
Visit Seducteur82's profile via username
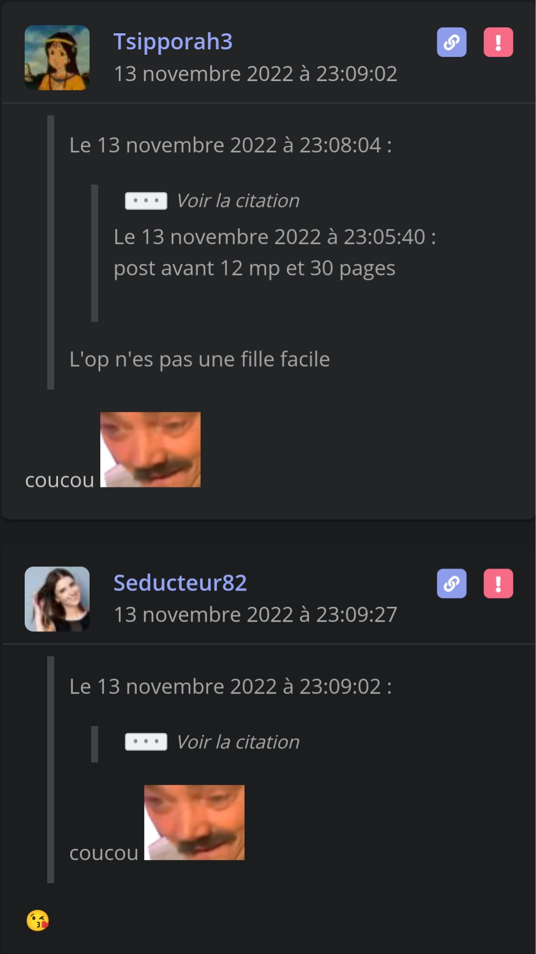pos(180,582)
